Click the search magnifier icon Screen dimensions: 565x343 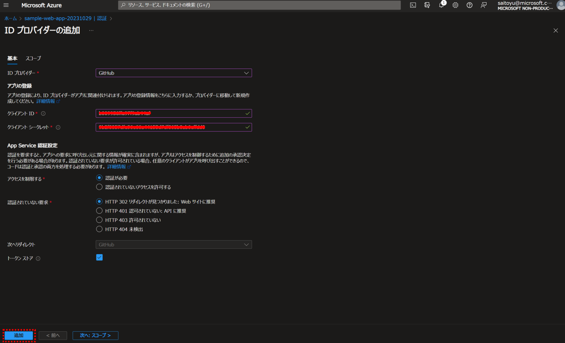pos(123,5)
